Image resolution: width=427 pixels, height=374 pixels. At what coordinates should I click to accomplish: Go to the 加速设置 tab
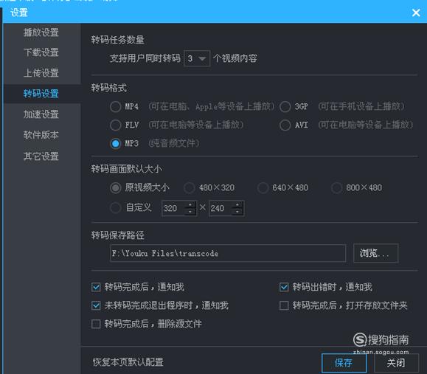click(x=41, y=114)
